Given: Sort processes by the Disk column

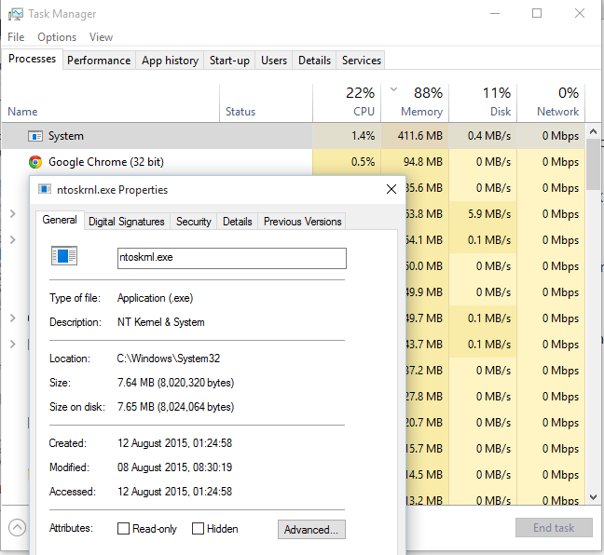Looking at the screenshot, I should pyautogui.click(x=483, y=103).
